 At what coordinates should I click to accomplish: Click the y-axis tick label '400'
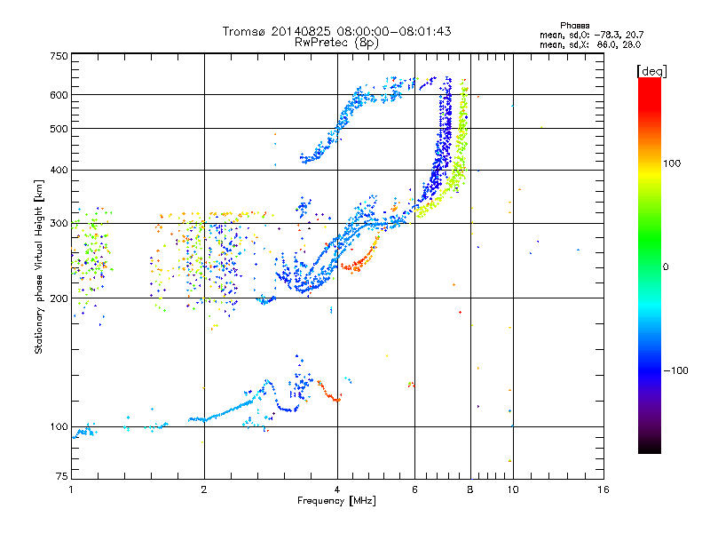pyautogui.click(x=59, y=170)
